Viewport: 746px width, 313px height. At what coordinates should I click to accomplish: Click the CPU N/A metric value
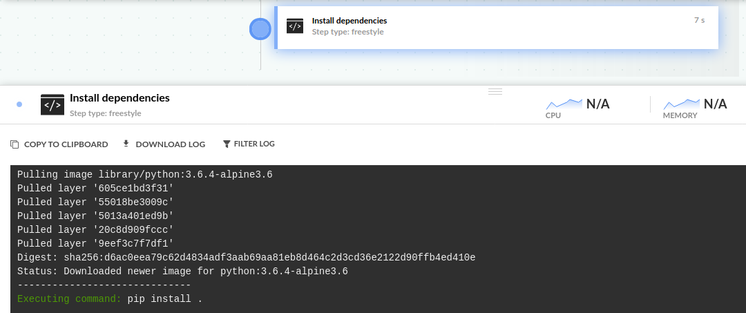coord(598,104)
